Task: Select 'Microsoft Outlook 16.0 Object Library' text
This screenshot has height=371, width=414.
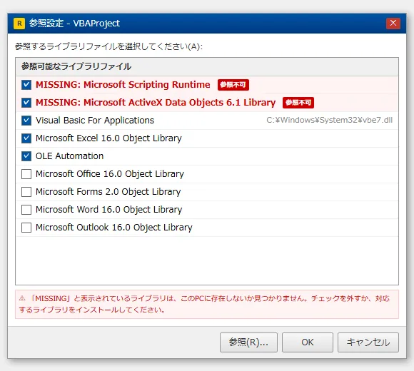Action: point(113,228)
